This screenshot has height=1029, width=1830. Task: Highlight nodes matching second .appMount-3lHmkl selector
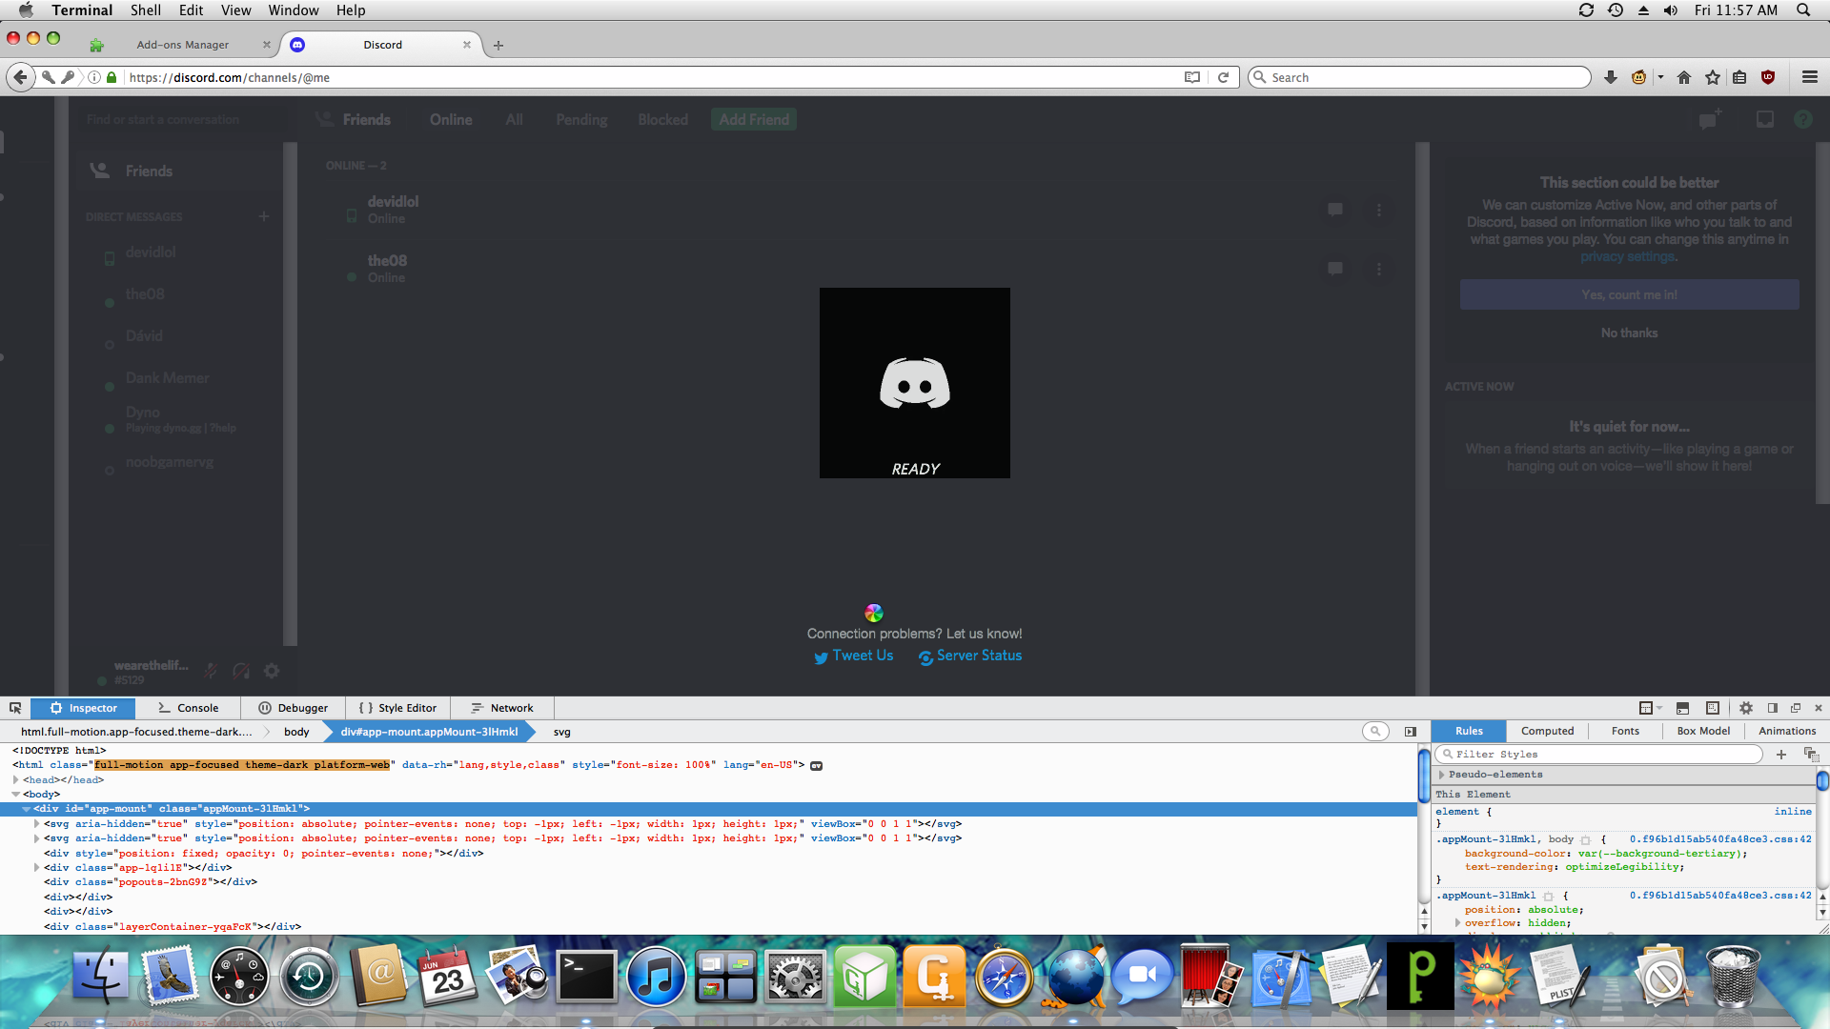1548,896
